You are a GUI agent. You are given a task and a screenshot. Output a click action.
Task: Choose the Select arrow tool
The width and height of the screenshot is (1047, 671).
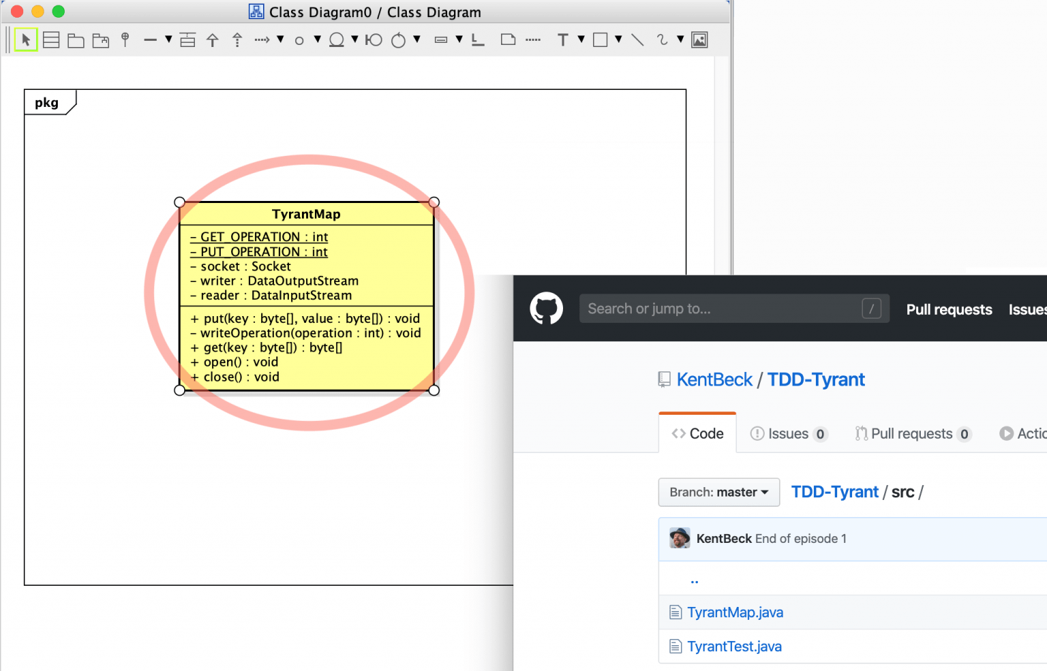click(26, 40)
